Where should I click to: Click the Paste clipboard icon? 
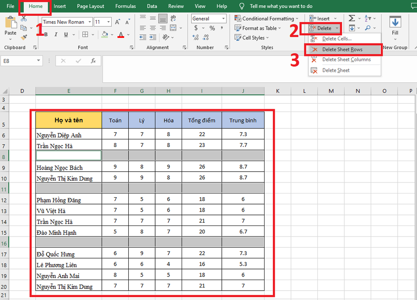coord(10,22)
